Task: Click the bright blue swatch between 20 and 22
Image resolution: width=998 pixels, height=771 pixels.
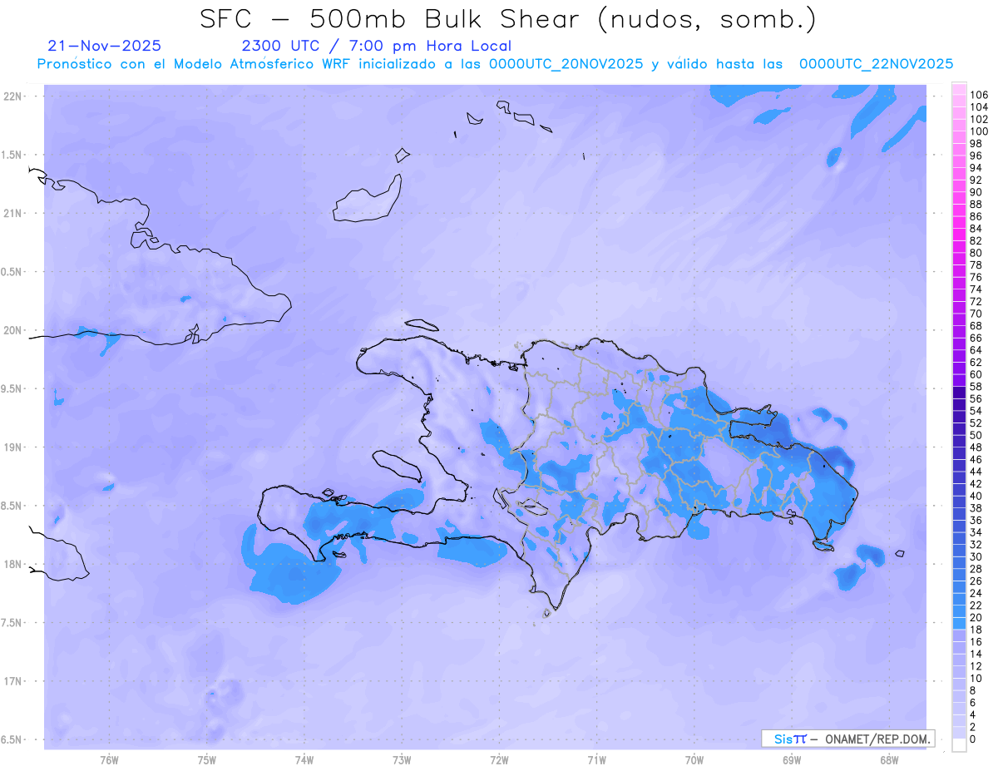Action: click(959, 611)
